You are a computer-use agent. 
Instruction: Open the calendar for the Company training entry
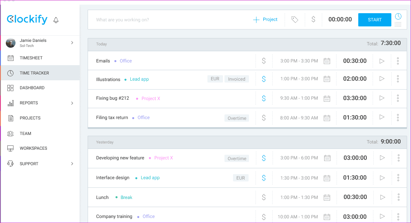(x=327, y=217)
